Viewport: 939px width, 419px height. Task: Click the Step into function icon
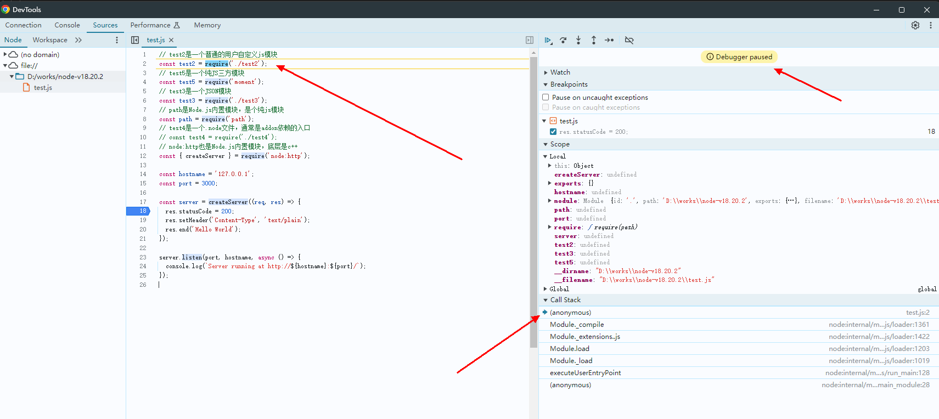click(578, 40)
